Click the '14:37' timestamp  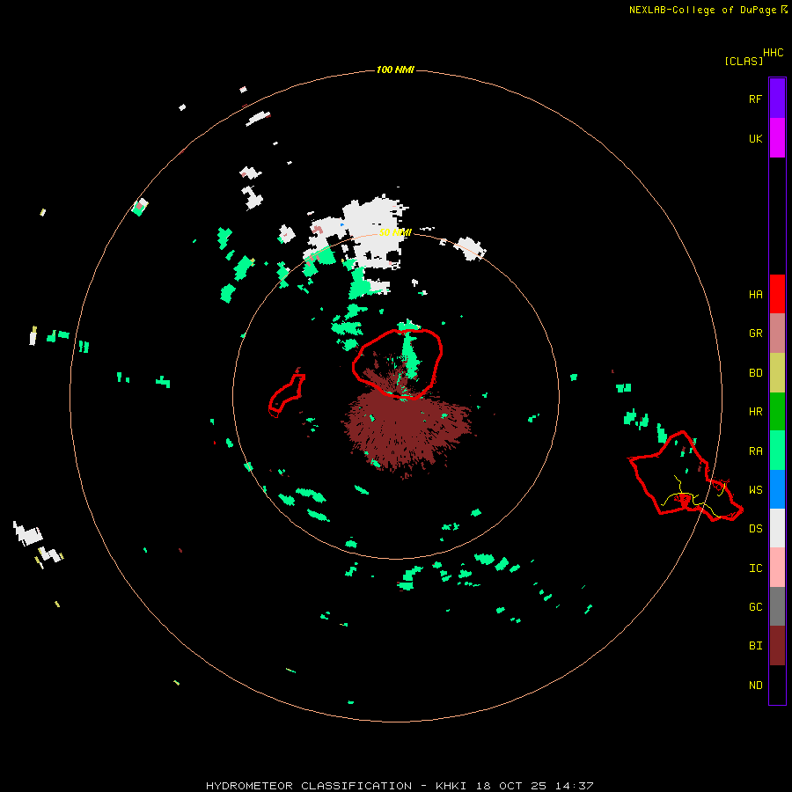574,786
